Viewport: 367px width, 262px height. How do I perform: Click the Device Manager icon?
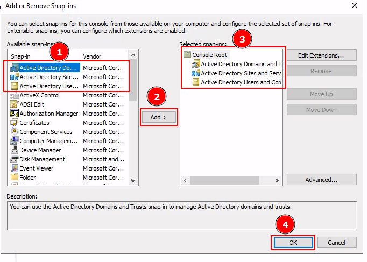click(15, 150)
